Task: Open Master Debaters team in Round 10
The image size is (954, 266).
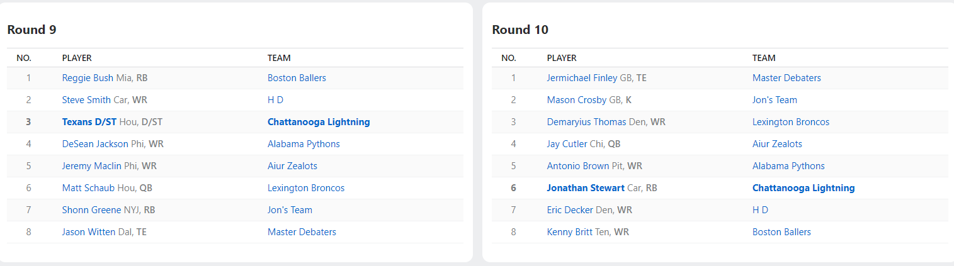Action: 786,78
